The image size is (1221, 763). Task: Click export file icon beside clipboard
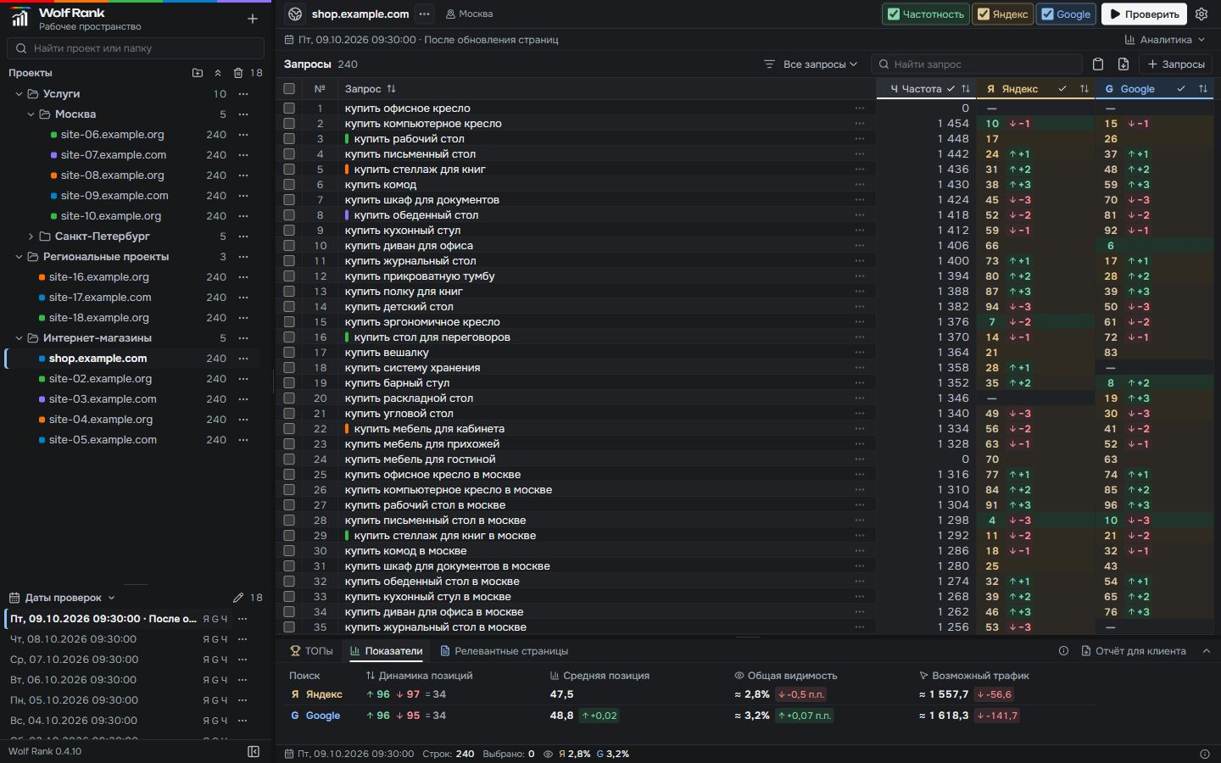click(x=1123, y=64)
